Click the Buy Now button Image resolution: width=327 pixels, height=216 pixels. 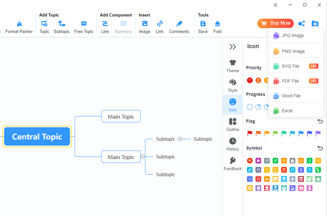275,23
